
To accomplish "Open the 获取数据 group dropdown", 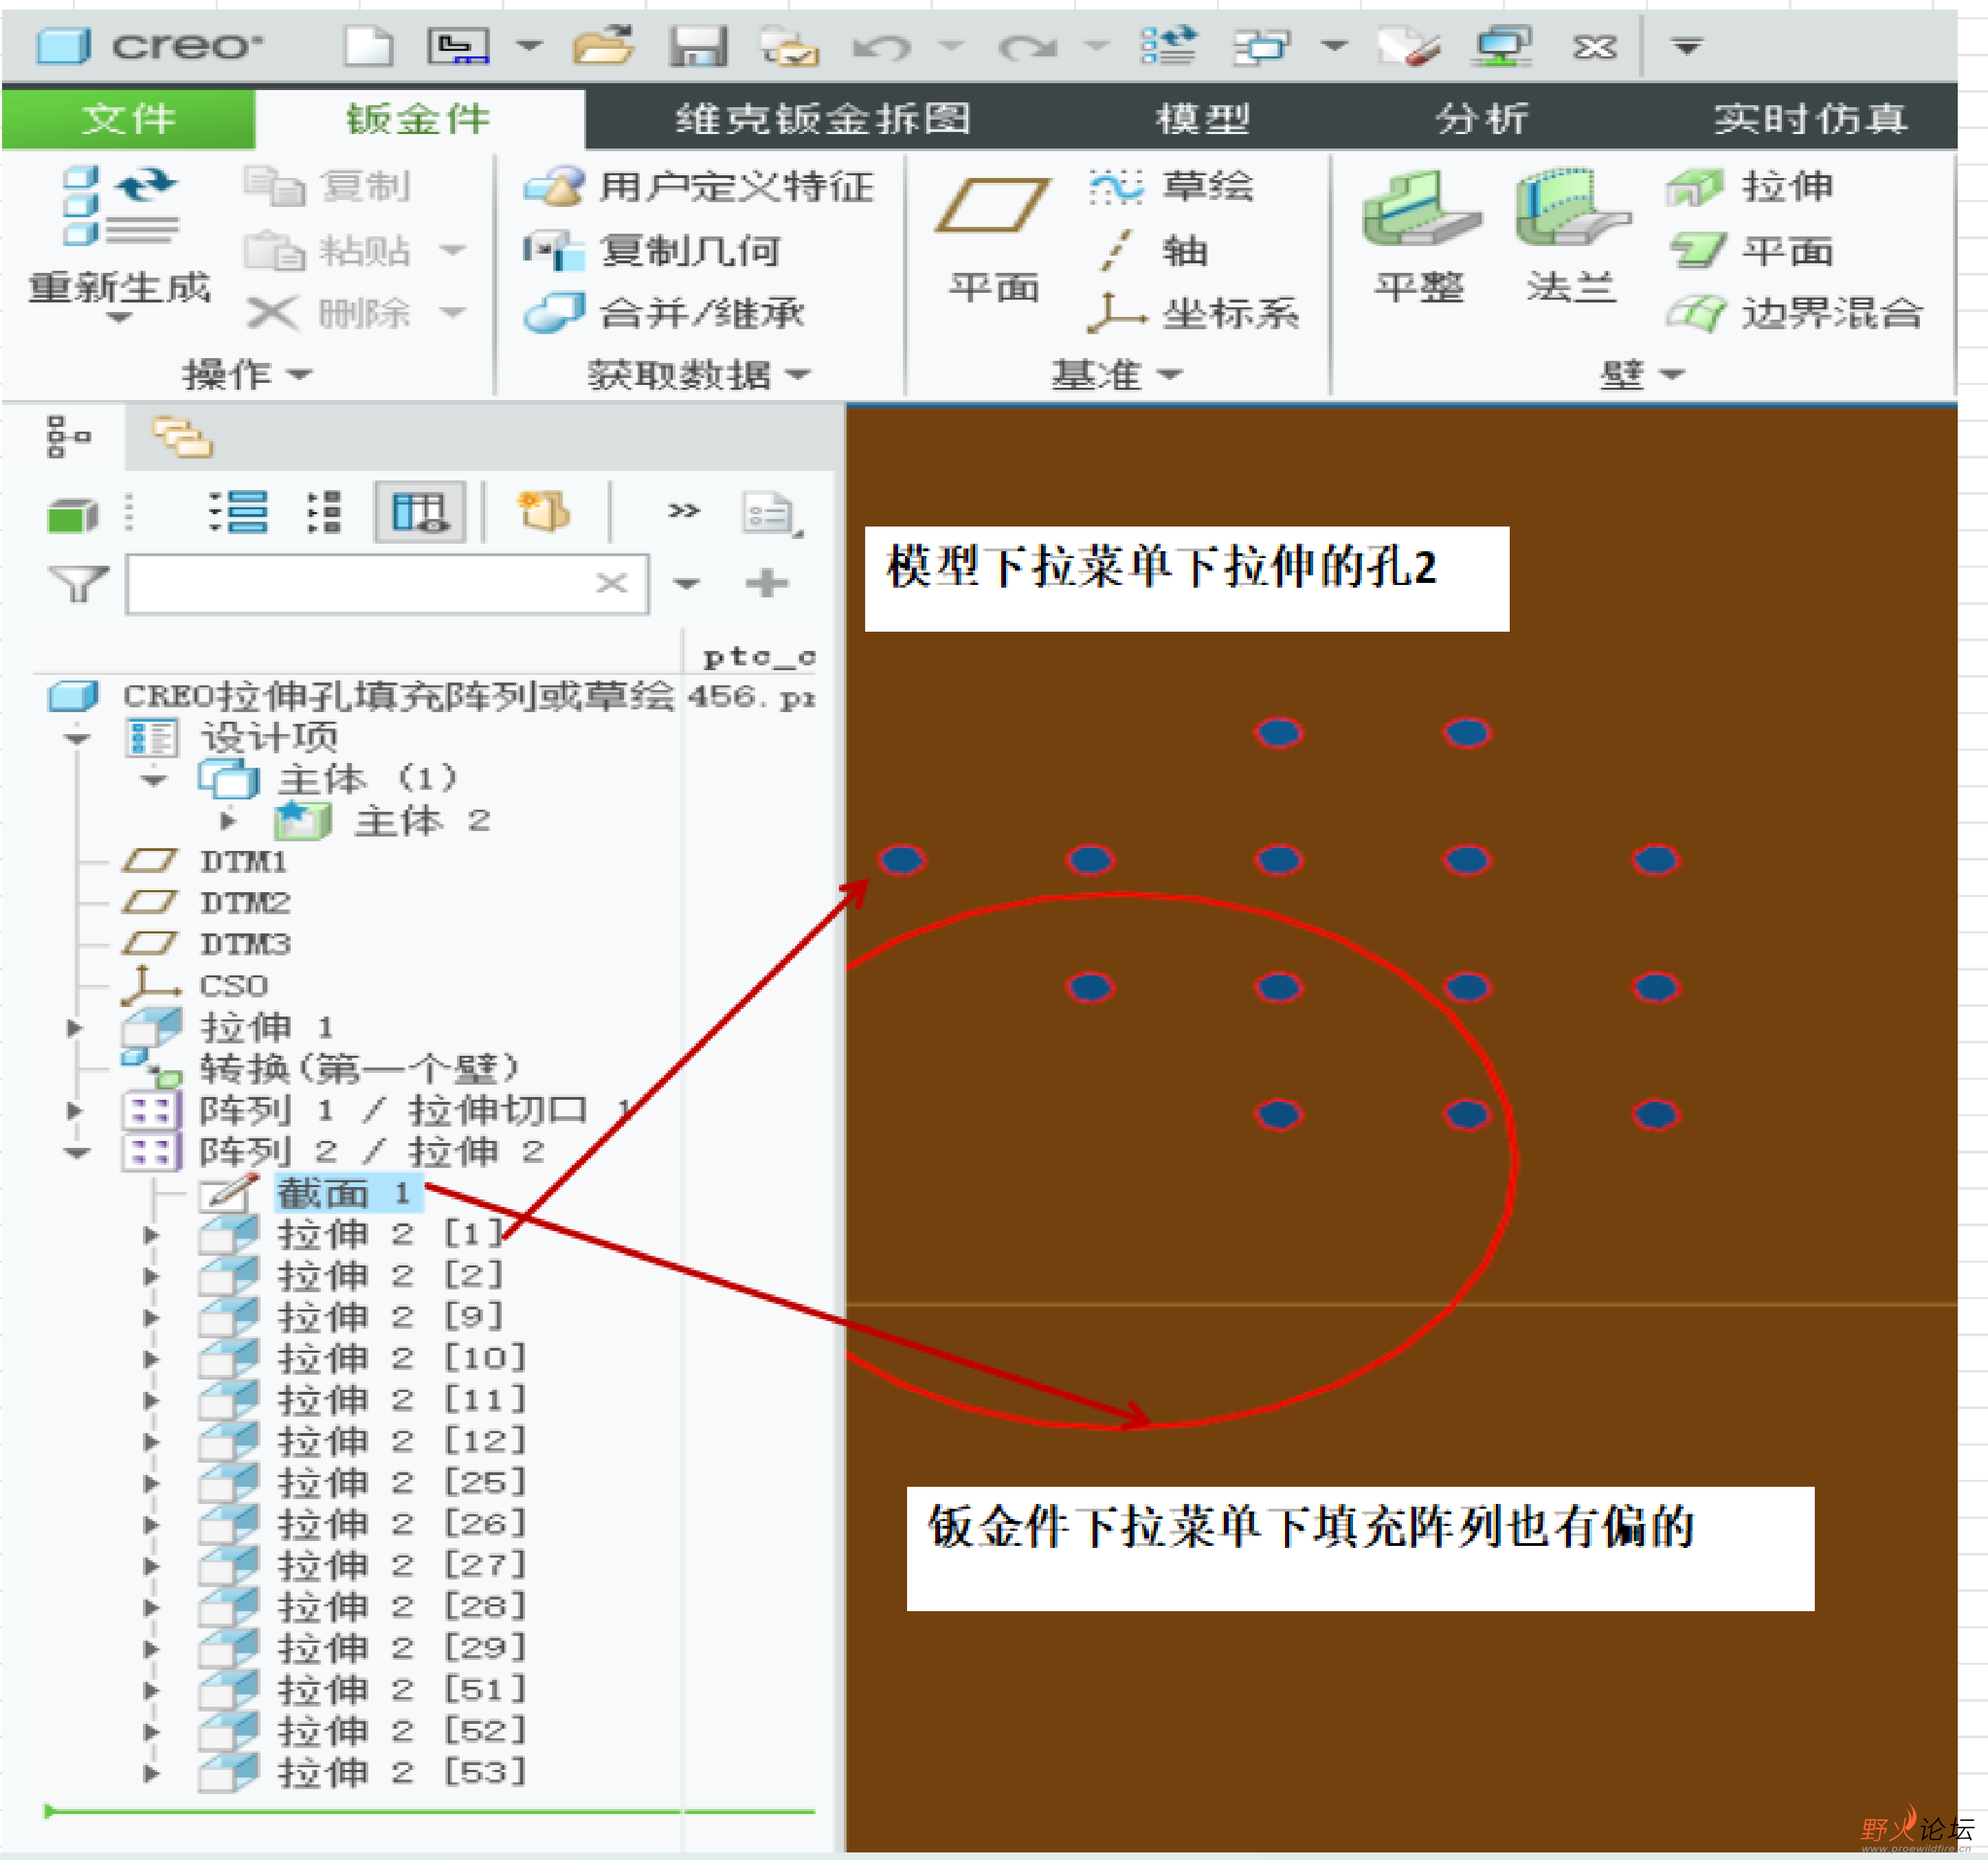I will pyautogui.click(x=698, y=374).
